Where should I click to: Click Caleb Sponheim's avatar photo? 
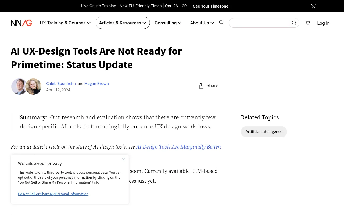[18, 87]
